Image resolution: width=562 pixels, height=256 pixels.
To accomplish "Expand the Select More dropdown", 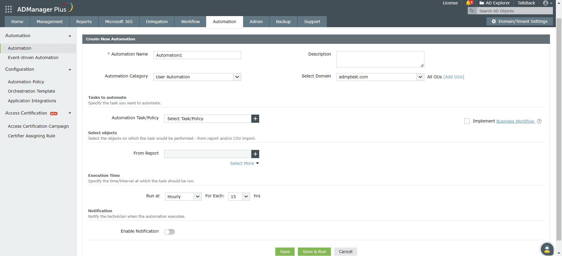I will click(x=245, y=163).
